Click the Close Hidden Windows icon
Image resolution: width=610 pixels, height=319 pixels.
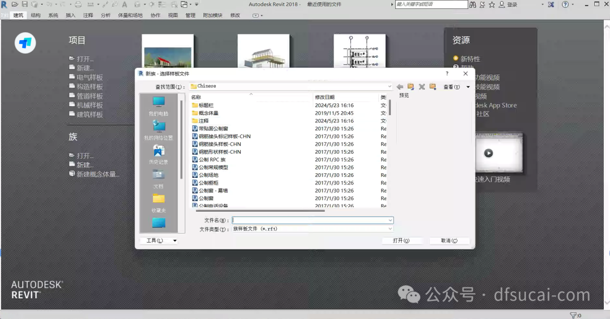[x=174, y=5]
